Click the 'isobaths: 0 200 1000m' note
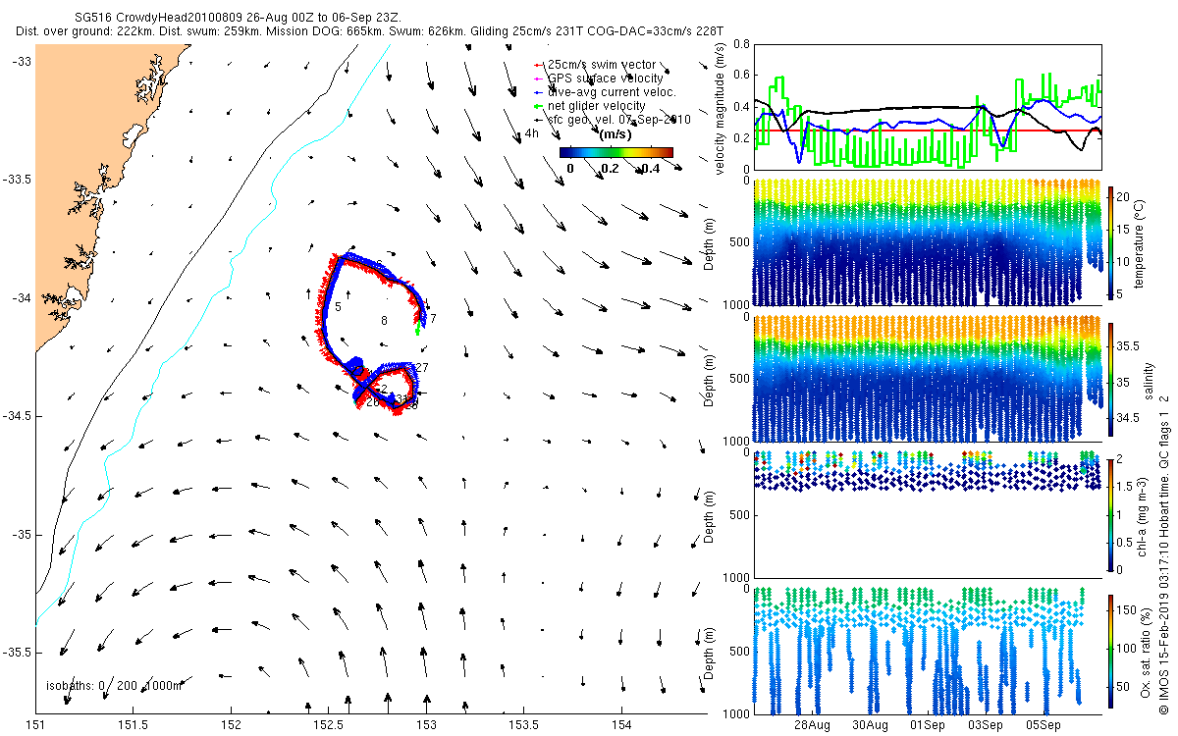1178x736 pixels. click(x=113, y=686)
